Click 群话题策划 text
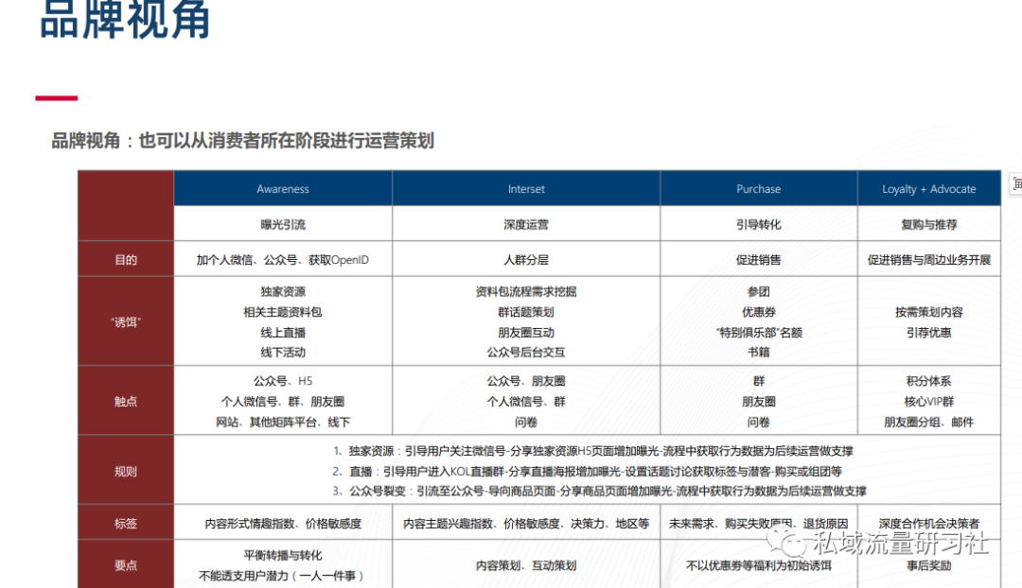The image size is (1022, 588). point(526,312)
